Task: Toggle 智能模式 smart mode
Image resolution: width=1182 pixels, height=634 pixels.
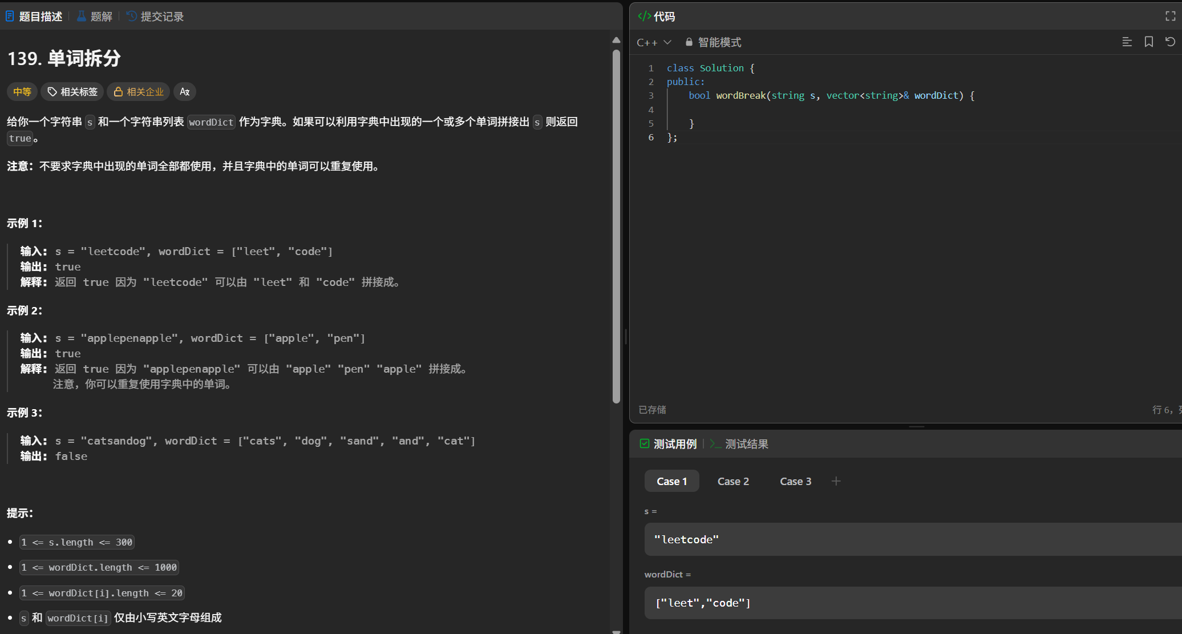Action: click(x=719, y=42)
